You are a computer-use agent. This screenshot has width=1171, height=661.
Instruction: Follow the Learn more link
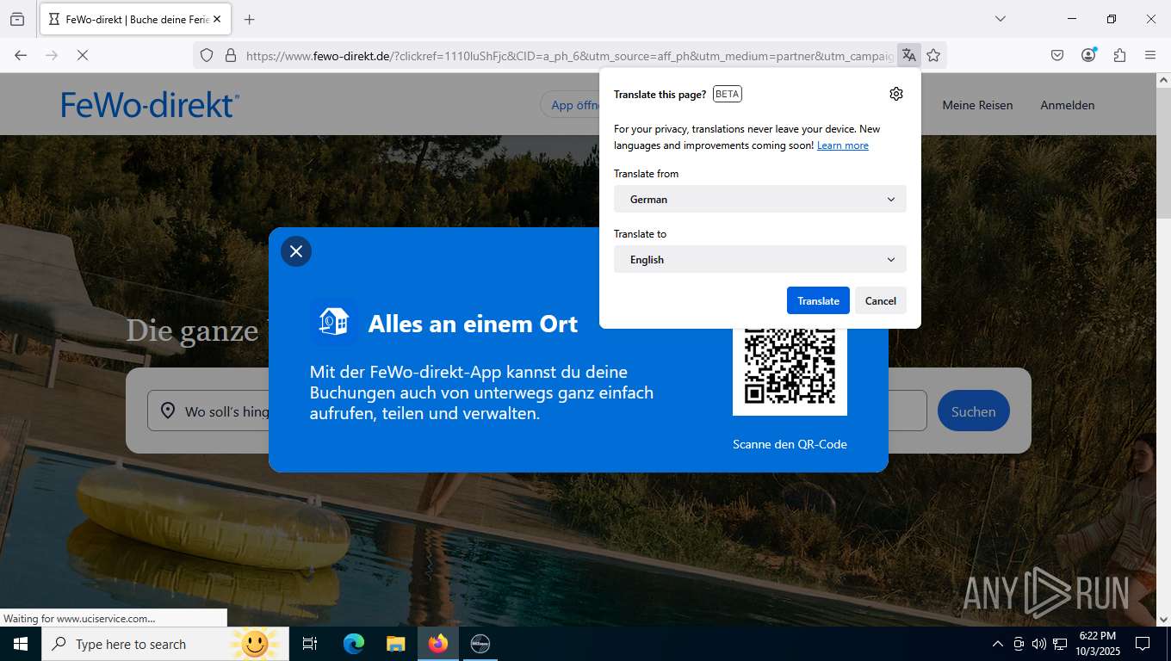(843, 145)
